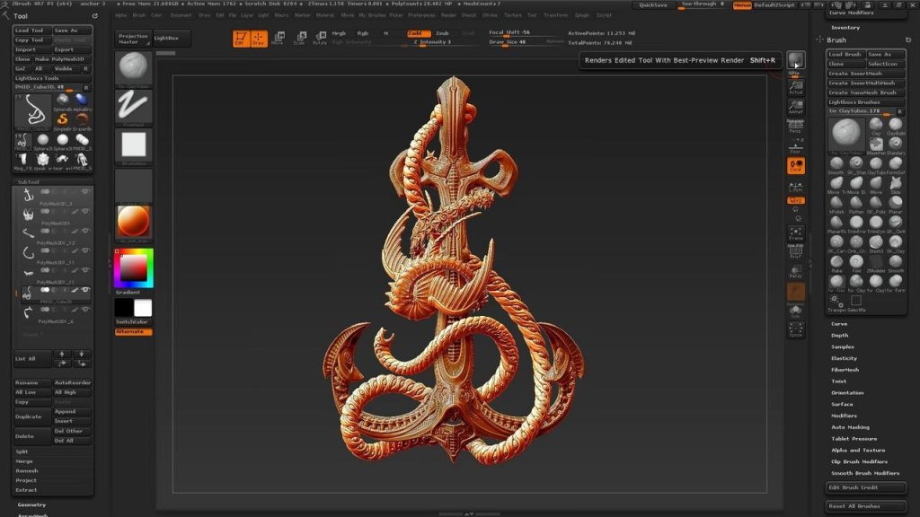This screenshot has width=920, height=517.
Task: Toggle the Mrgb channel button
Action: click(339, 33)
